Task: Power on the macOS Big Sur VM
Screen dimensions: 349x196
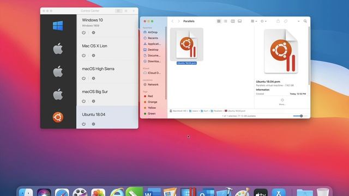Action: 83,101
